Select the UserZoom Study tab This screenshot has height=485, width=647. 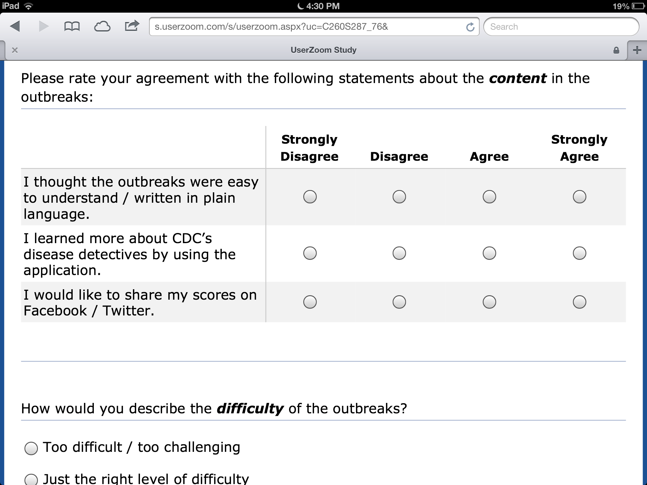tap(323, 50)
